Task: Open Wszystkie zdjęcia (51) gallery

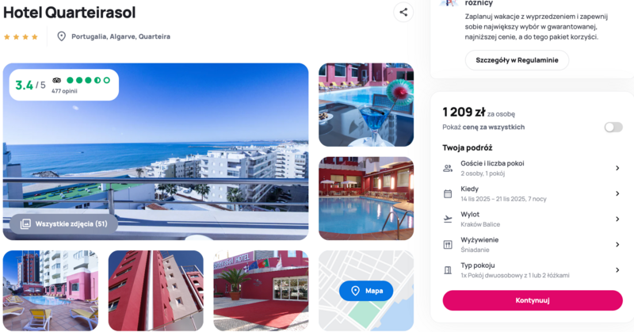Action: (64, 223)
